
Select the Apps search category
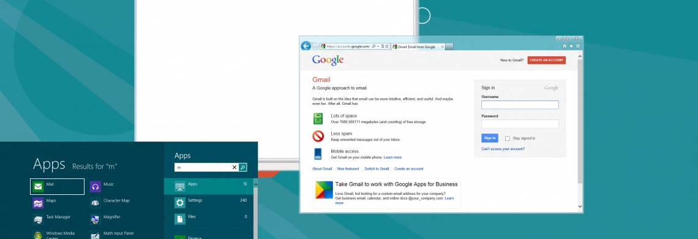pos(208,186)
